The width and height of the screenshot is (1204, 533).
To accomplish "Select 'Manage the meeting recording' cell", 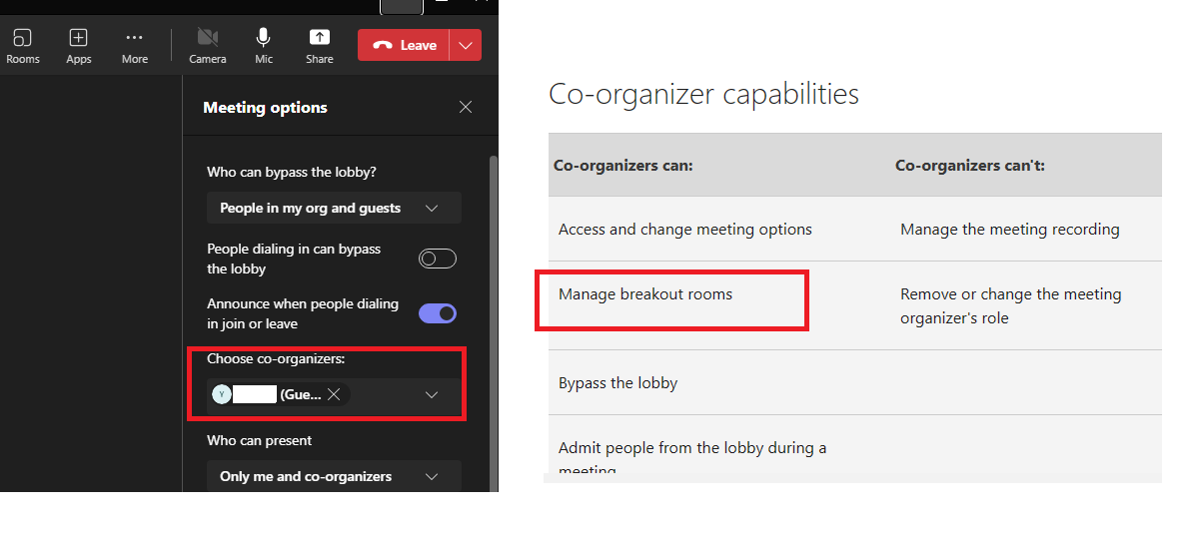I will tap(1009, 229).
